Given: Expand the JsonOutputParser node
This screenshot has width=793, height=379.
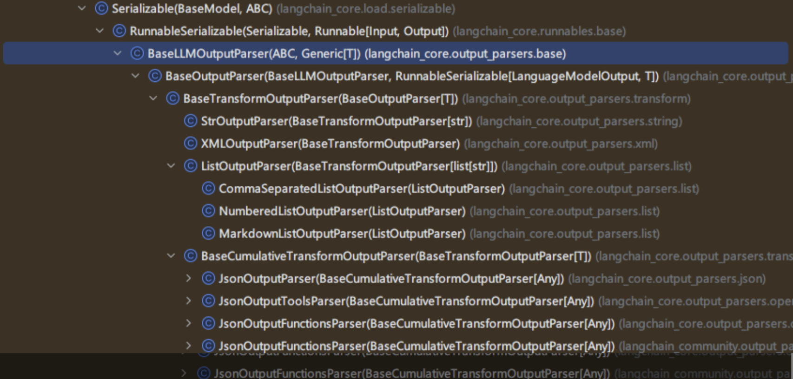Looking at the screenshot, I should 189,278.
